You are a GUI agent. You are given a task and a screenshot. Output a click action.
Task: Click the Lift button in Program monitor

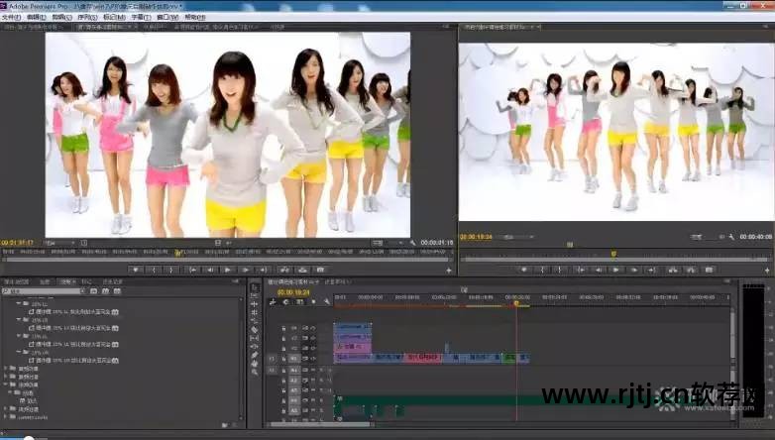coord(673,270)
